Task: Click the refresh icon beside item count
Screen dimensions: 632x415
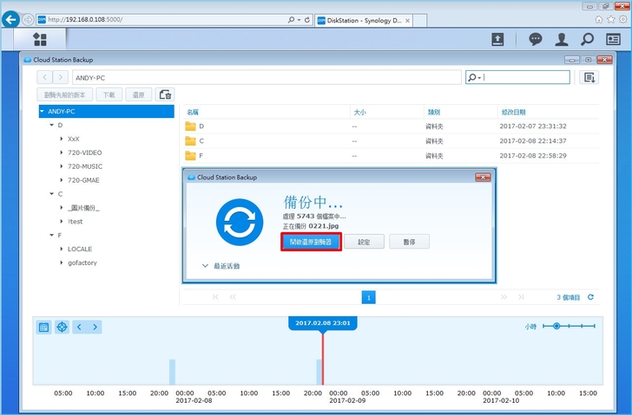Action: click(591, 297)
